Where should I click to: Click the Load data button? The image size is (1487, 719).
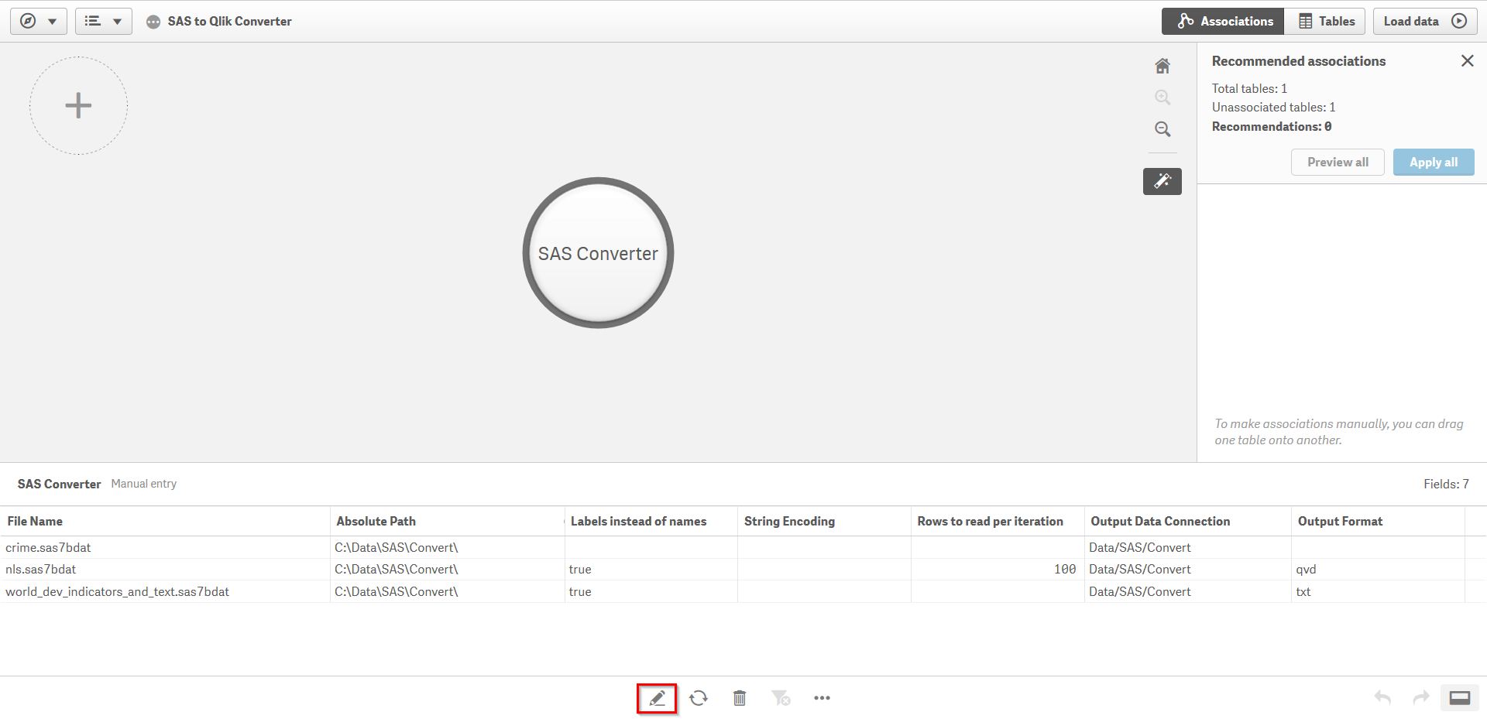coord(1425,21)
